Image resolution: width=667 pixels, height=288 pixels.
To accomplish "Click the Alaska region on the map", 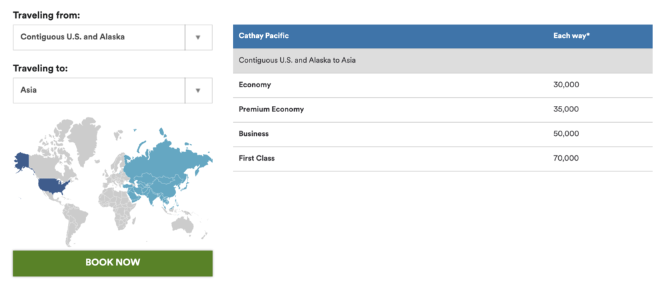I will (22, 160).
